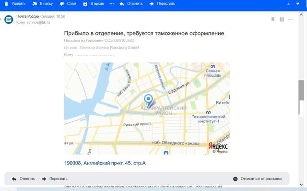Click the bottom Ответить button

[24, 179]
